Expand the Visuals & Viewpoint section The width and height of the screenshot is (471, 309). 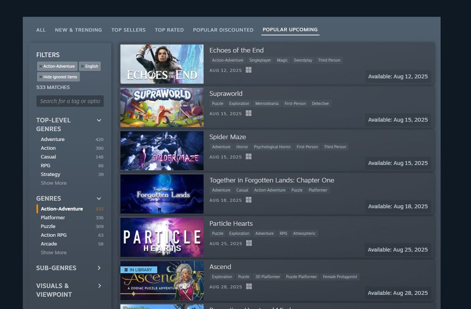click(x=99, y=286)
